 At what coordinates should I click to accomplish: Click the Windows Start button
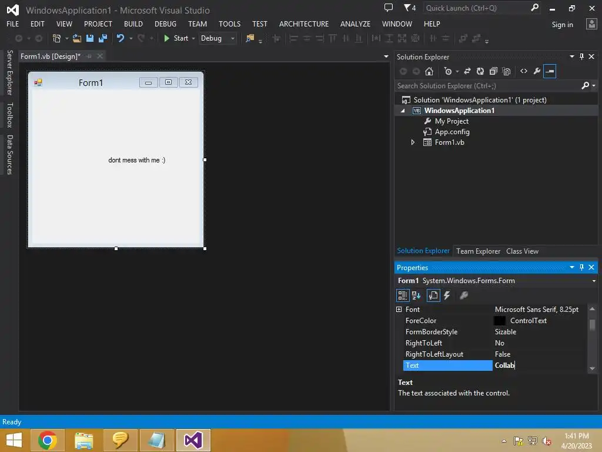[x=14, y=440]
